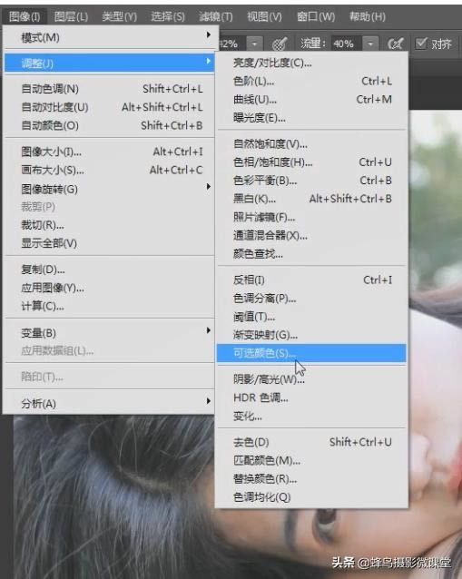
Task: Expand the 图像旋转(G) submenu
Action: (x=109, y=189)
